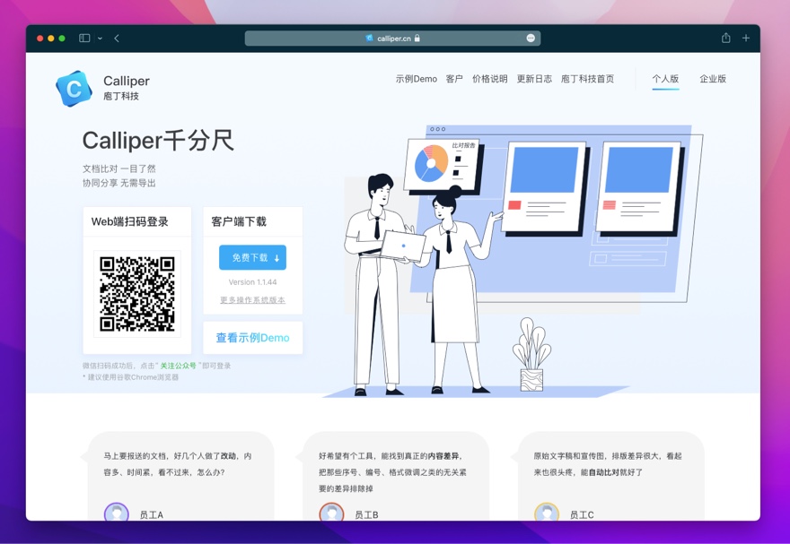Click the Calliper site favicon in address bar
The height and width of the screenshot is (544, 790).
369,39
